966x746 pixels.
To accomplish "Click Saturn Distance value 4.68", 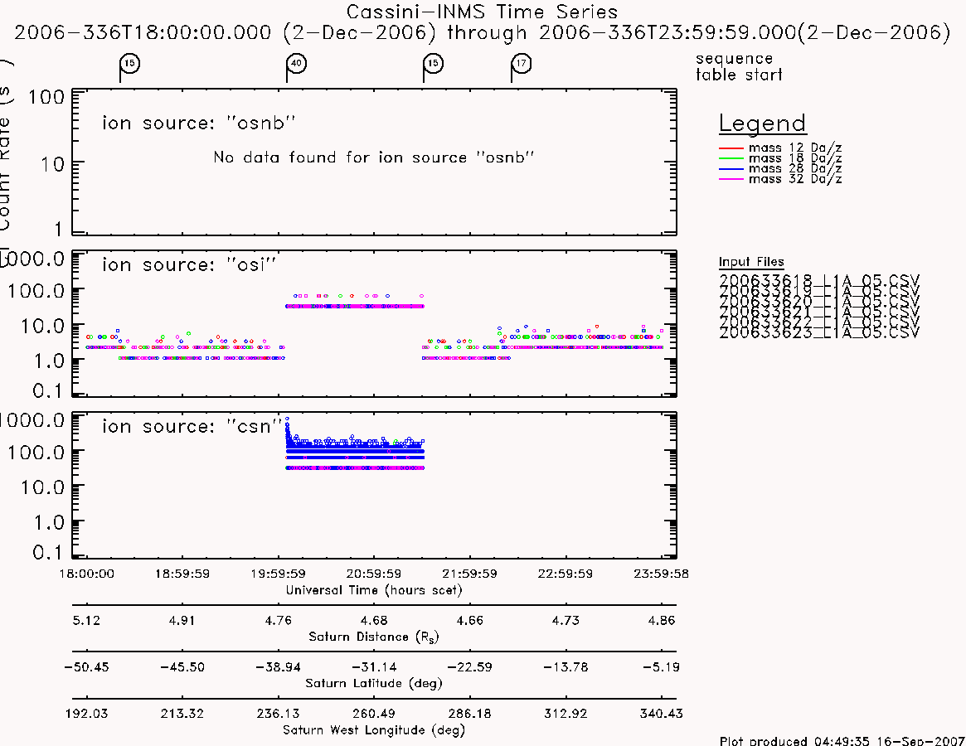I will [x=374, y=620].
